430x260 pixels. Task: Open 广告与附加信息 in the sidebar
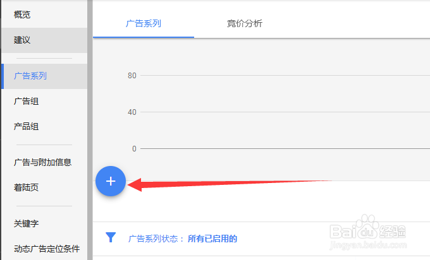[42, 162]
